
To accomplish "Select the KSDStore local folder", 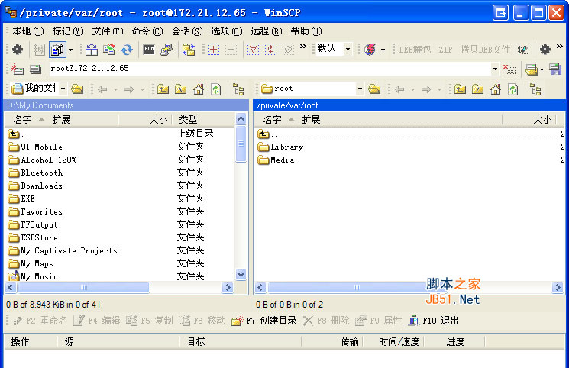I will [x=33, y=237].
